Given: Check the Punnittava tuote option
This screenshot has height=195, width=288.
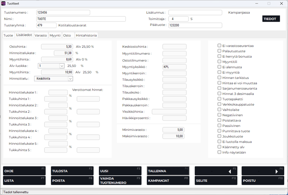Looking at the screenshot, I should pos(219,131).
